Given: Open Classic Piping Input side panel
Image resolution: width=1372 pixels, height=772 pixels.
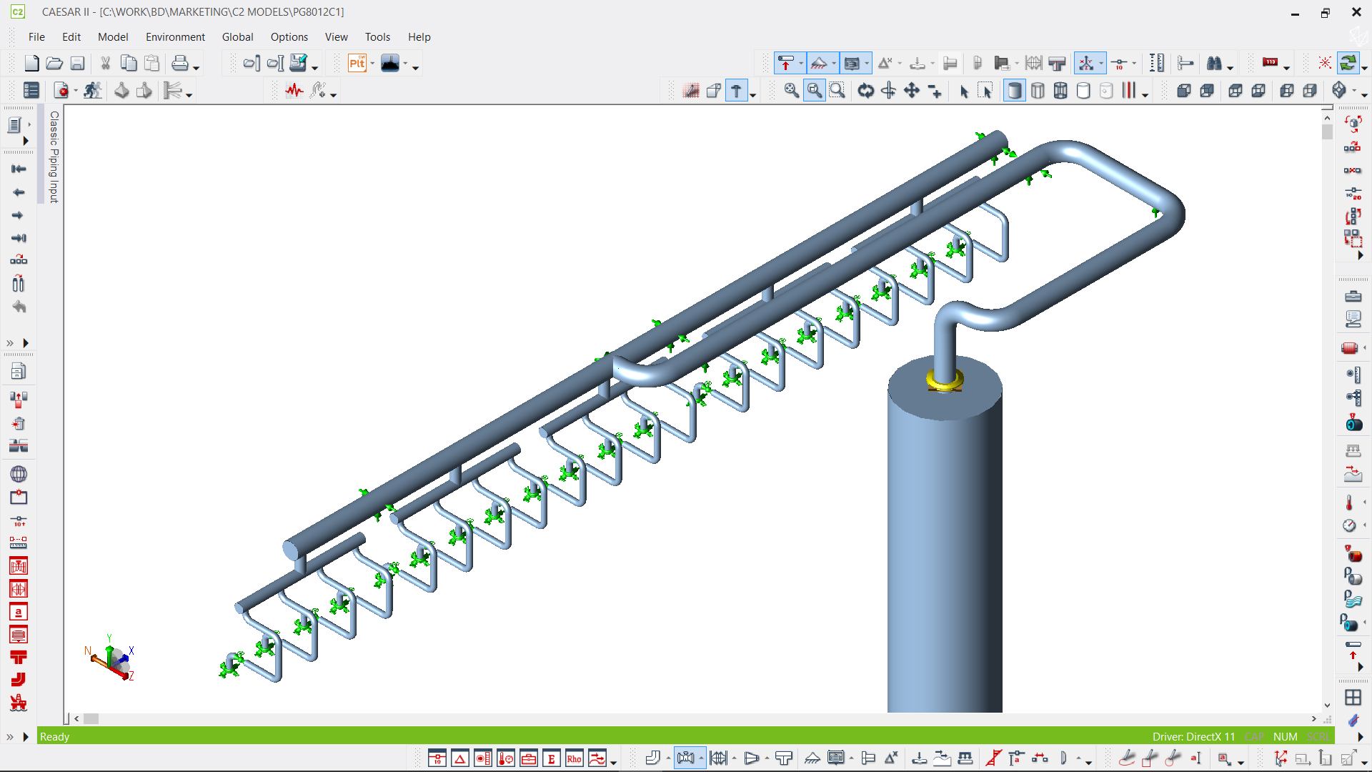Looking at the screenshot, I should [54, 157].
